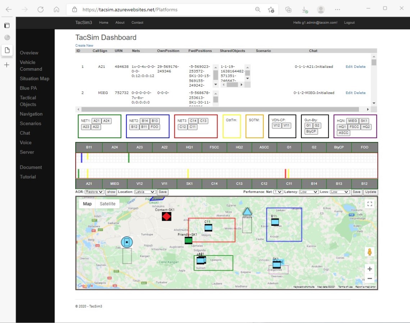Toggle FOO button in NET2 group
Viewport: 410px width, 323px height.
tap(154, 127)
